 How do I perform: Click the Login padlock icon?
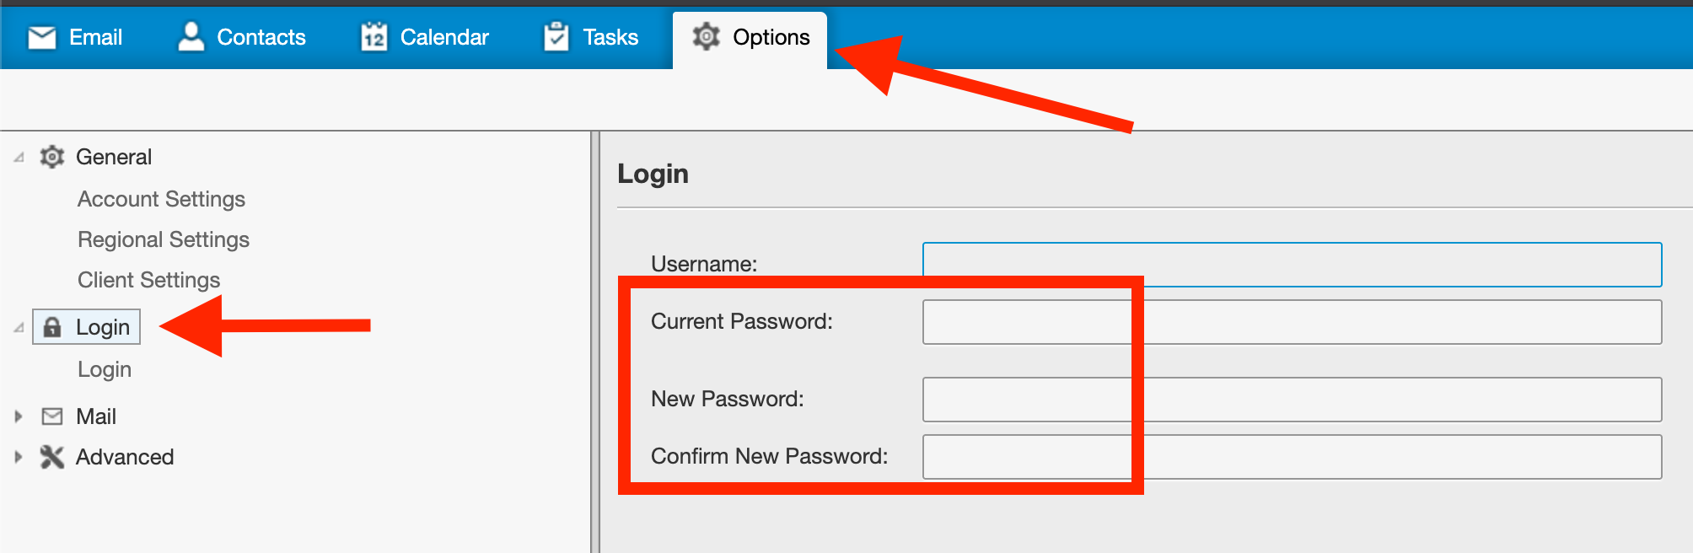[x=52, y=327]
